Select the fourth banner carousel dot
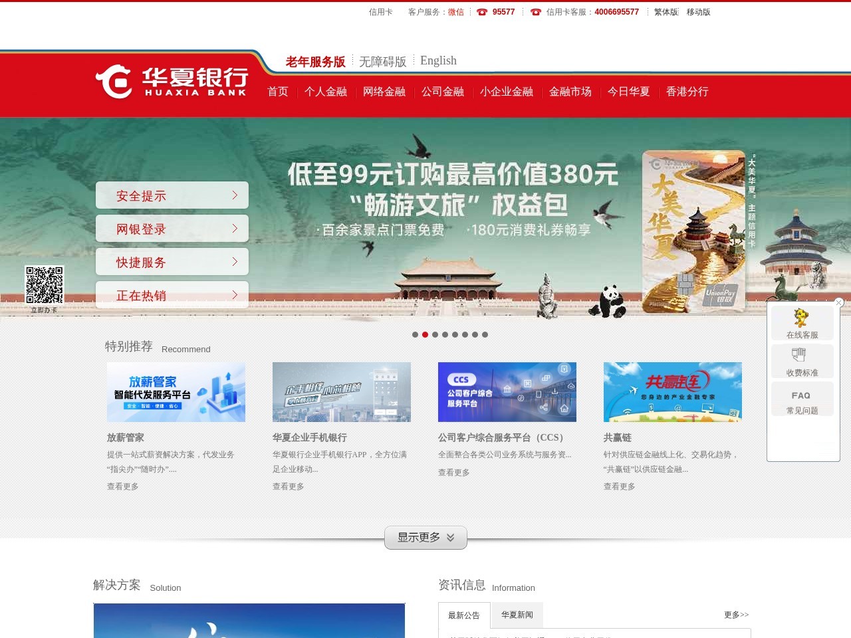Image resolution: width=851 pixels, height=638 pixels. click(x=445, y=335)
